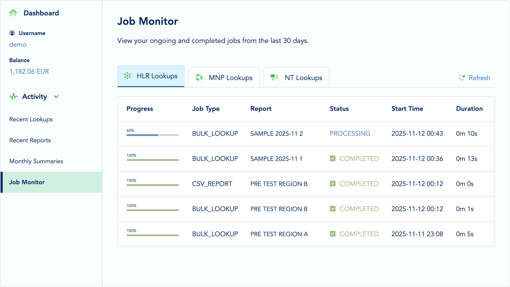510x287 pixels.
Task: Click the checked box for CSV_REPORT's completed status
Action: pos(333,183)
